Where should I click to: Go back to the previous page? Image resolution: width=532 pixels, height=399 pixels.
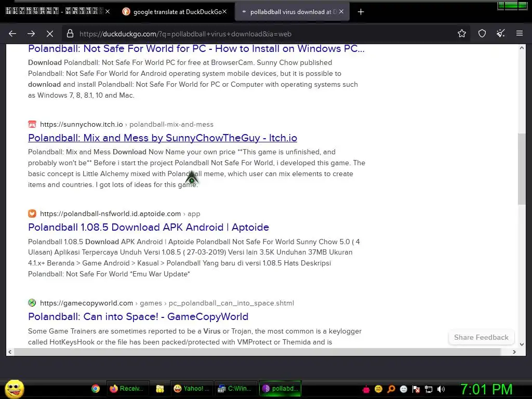click(12, 34)
